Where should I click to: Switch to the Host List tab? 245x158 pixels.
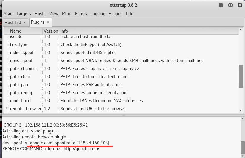pos(13,23)
